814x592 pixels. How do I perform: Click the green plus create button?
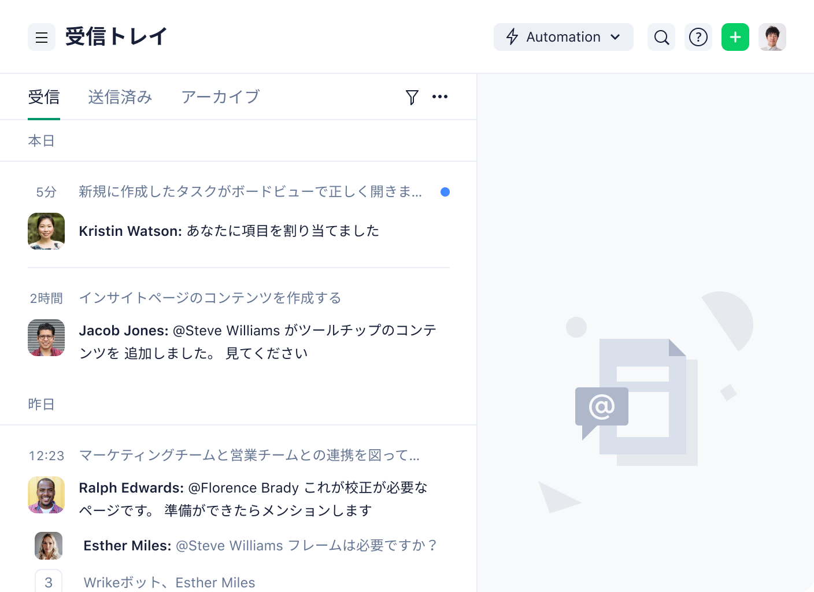tap(735, 37)
